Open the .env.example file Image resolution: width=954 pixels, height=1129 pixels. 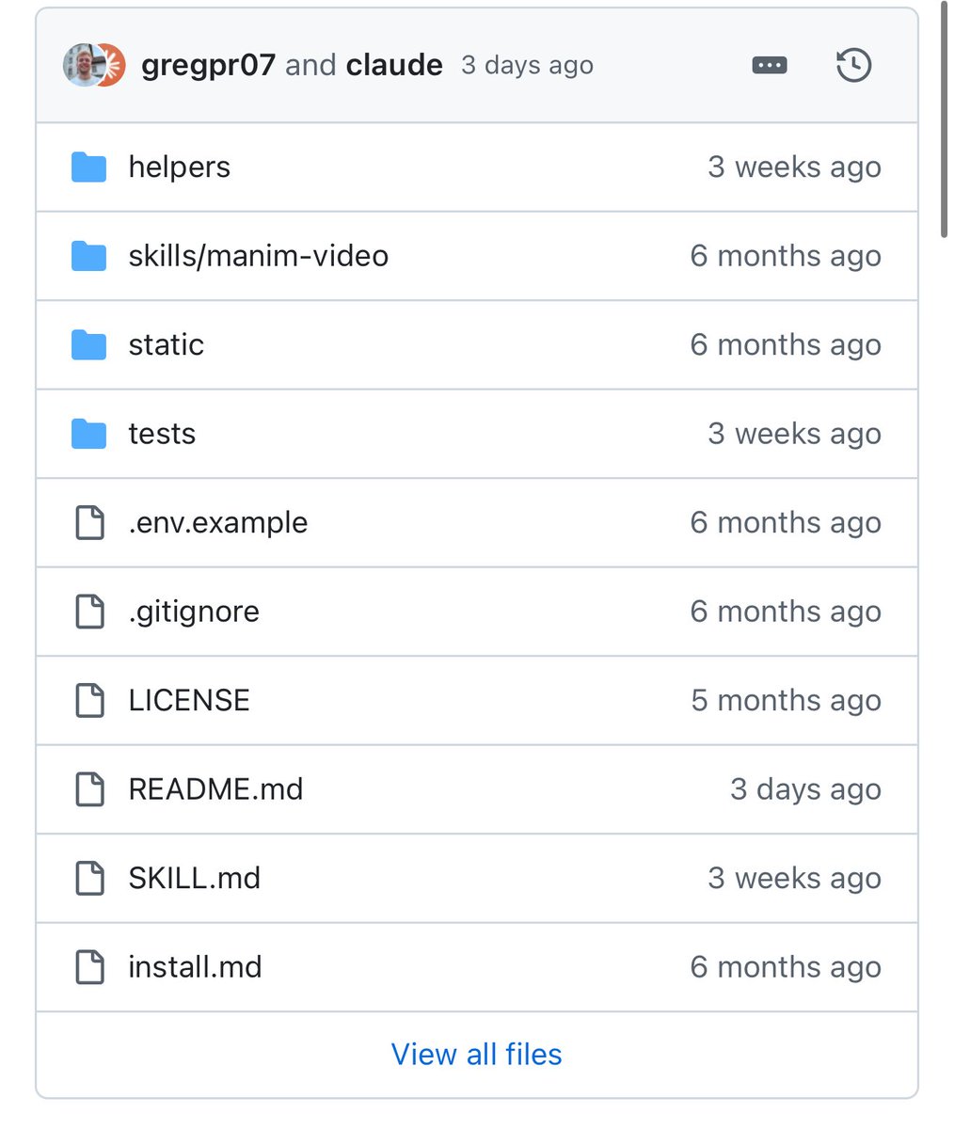pos(218,523)
